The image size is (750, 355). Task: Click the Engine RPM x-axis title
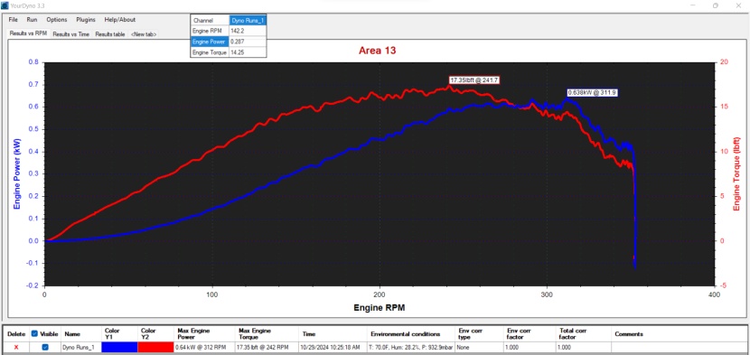379,308
